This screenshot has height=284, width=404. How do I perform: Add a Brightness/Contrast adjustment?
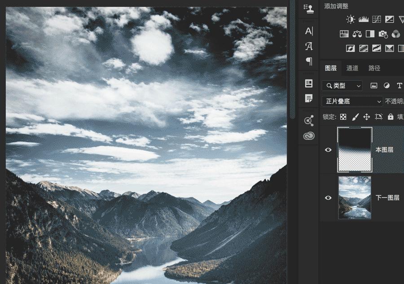point(351,19)
